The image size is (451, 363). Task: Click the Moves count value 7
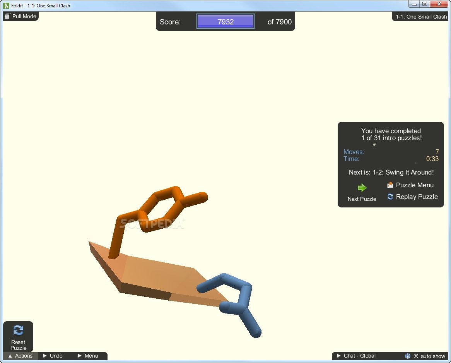[x=437, y=152]
